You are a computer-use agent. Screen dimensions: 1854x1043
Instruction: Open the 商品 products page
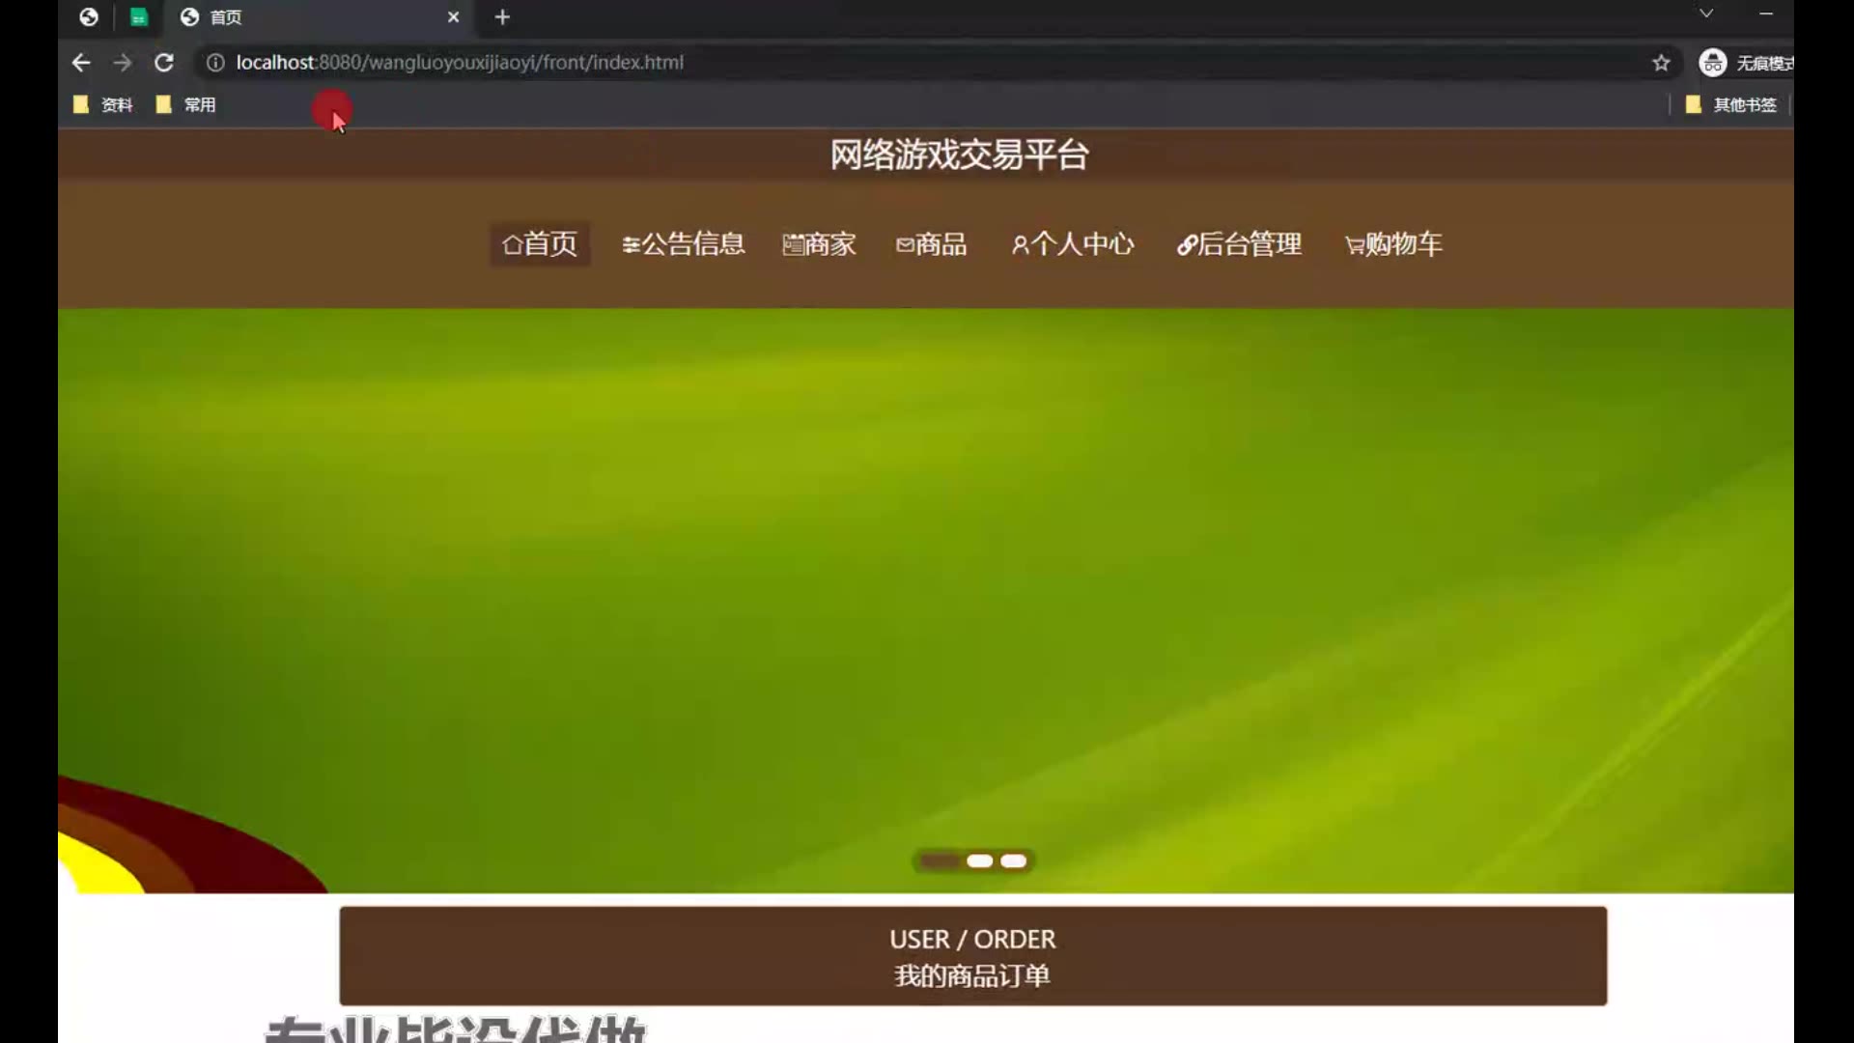point(932,243)
